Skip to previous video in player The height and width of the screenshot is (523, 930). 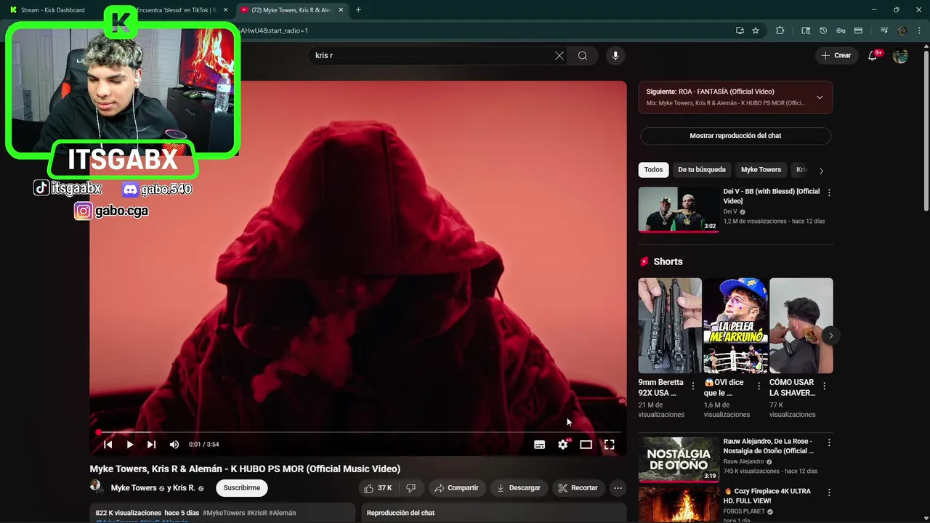click(x=108, y=445)
